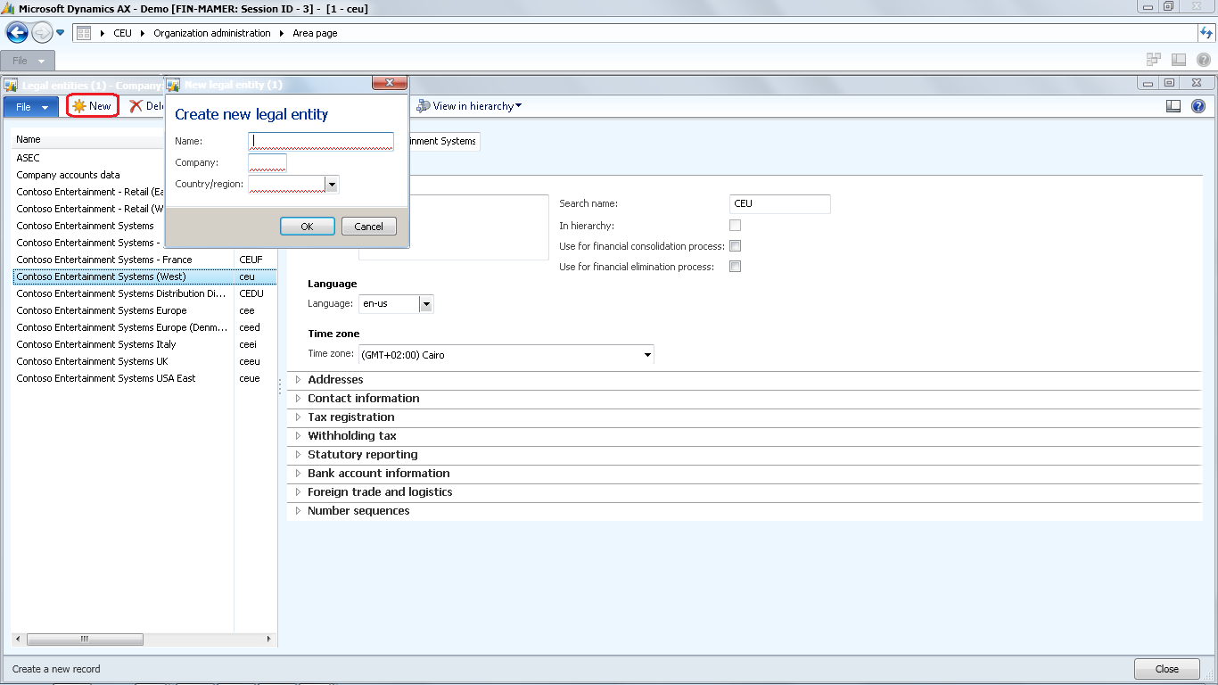Click the main window greyed layout icon

(1179, 60)
